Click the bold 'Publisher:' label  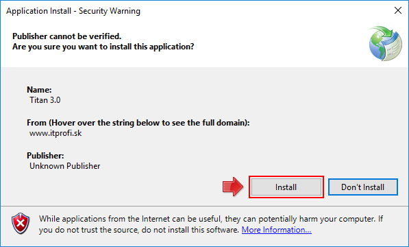(45, 156)
